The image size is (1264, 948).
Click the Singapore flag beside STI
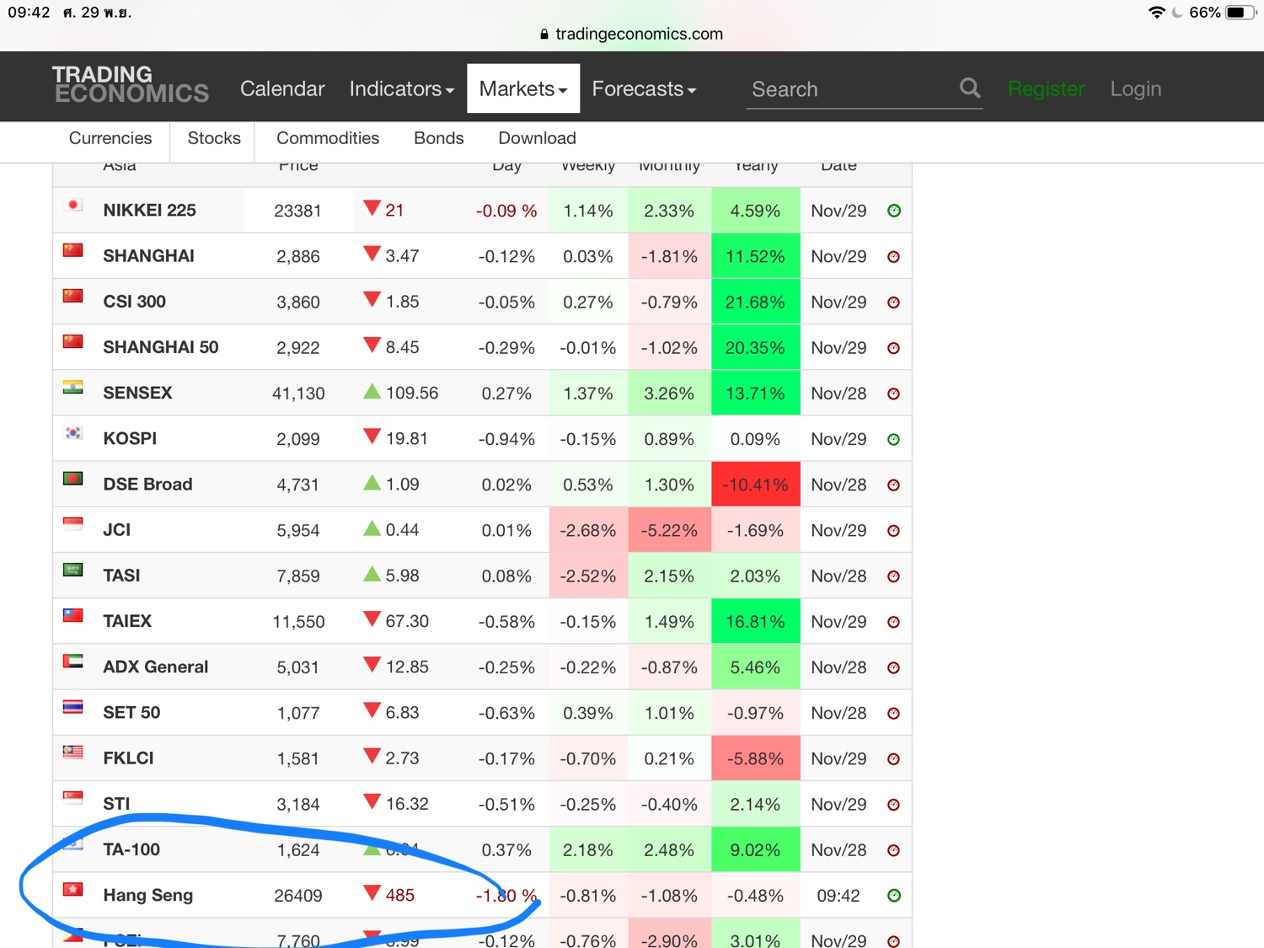click(73, 797)
